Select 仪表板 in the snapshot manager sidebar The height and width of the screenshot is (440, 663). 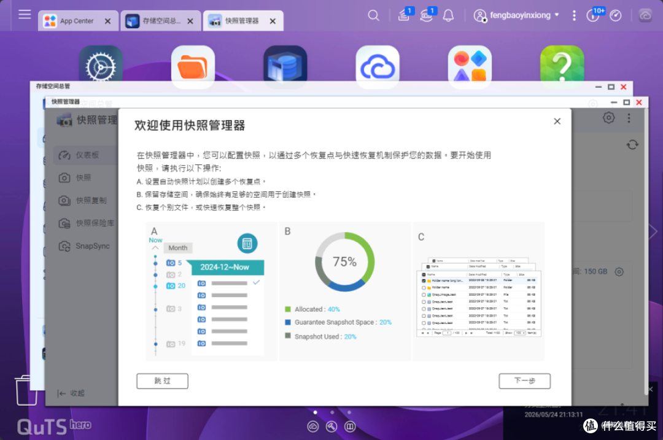point(87,155)
